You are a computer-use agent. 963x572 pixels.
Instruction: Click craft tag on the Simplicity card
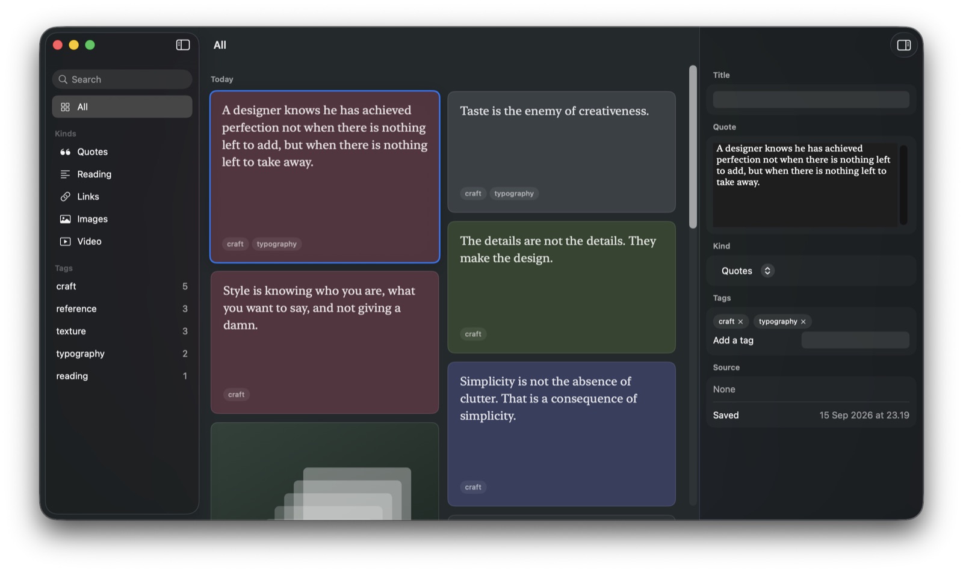(x=473, y=487)
